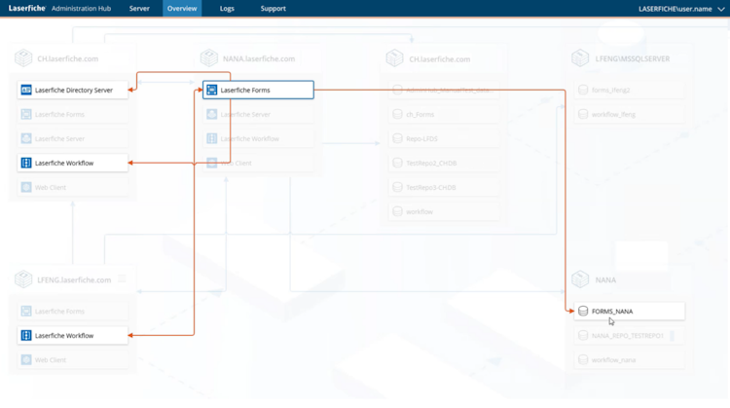Click the LFENG\MSSQLSERVER server icon
The width and height of the screenshot is (730, 408).
pyautogui.click(x=580, y=58)
